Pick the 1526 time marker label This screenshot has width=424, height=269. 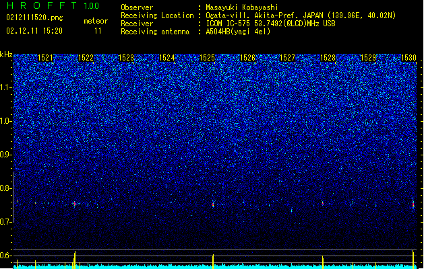(x=247, y=58)
